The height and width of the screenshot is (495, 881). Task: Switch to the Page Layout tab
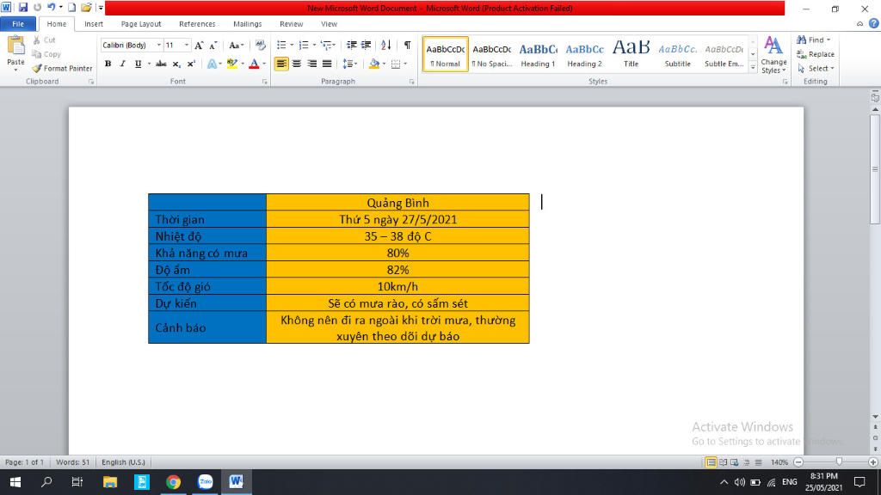(x=141, y=23)
